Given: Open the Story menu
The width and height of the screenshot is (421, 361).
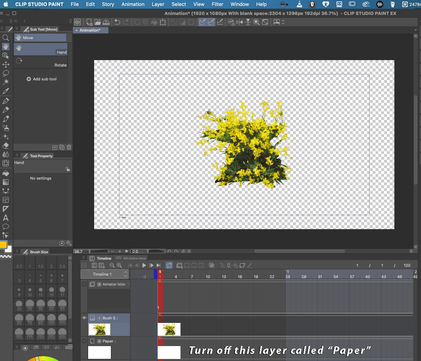Looking at the screenshot, I should pos(108,4).
